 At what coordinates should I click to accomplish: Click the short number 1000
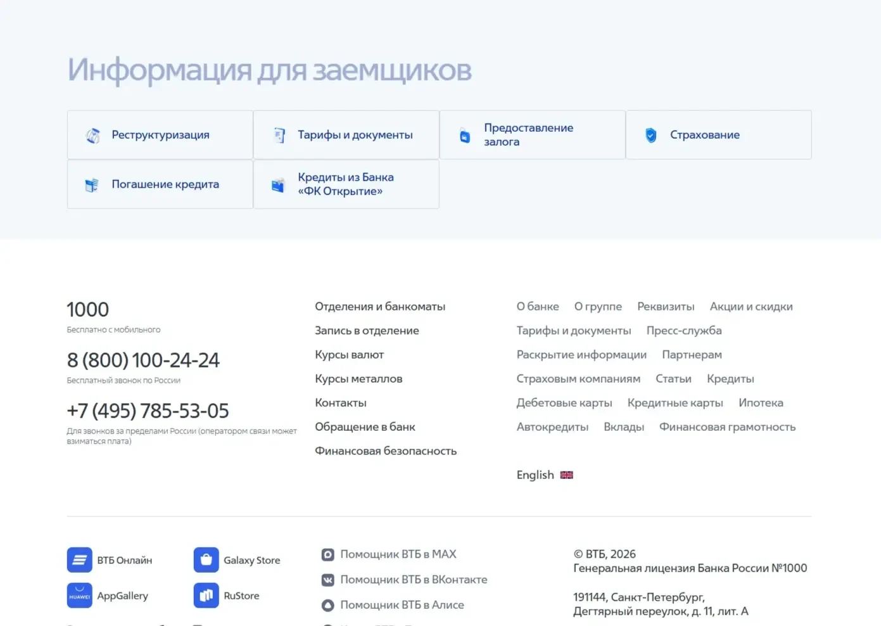coord(88,310)
